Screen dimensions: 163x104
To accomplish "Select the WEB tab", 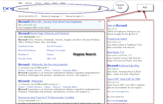I will (20, 3).
